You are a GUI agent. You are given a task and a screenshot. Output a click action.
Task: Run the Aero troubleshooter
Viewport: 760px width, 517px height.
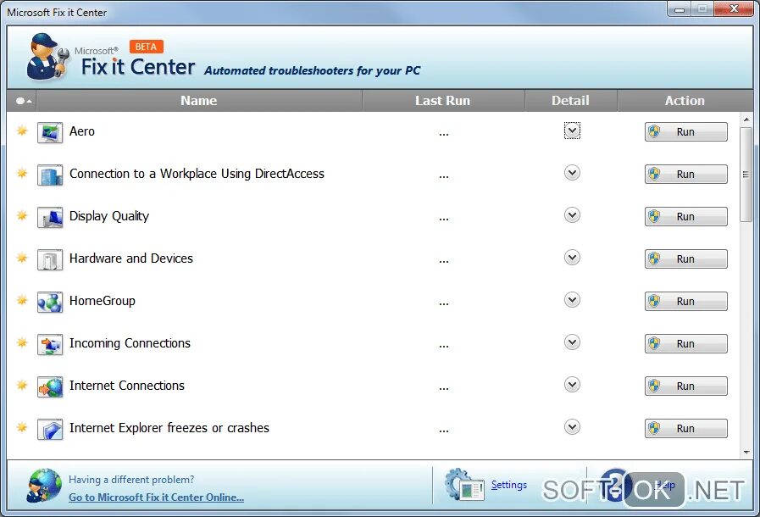[685, 132]
